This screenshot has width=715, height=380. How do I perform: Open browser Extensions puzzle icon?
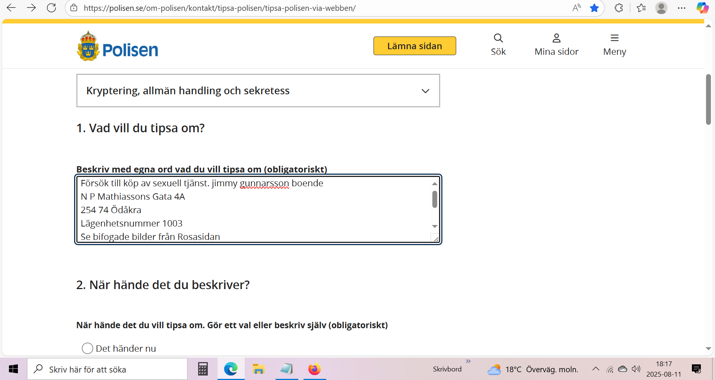click(x=619, y=8)
